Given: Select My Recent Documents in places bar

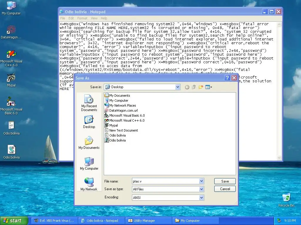Looking at the screenshot, I should [89, 103].
